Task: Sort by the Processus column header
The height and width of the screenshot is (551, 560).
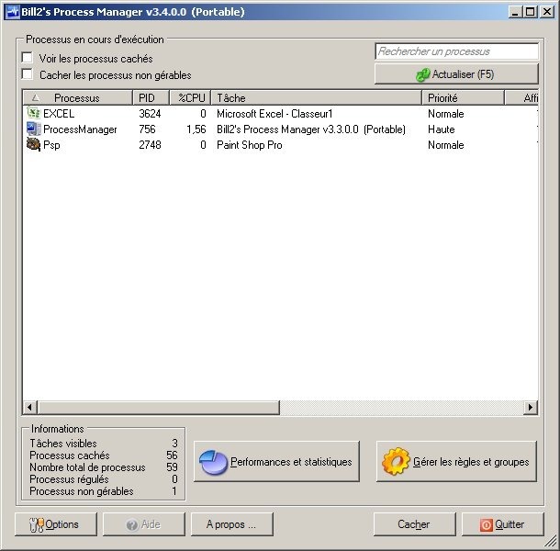Action: tap(78, 97)
